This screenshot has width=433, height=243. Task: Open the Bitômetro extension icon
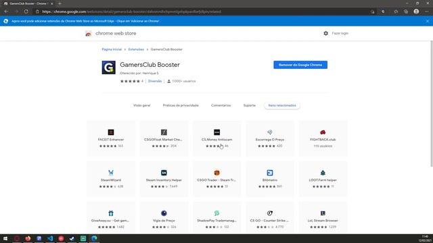270,173
